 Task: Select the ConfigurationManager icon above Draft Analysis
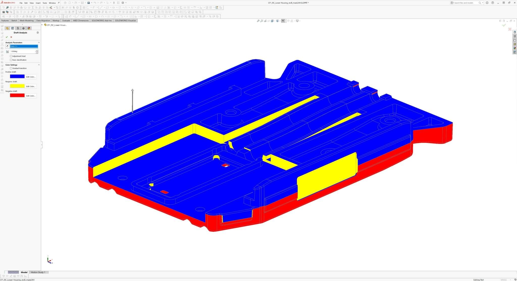point(18,28)
